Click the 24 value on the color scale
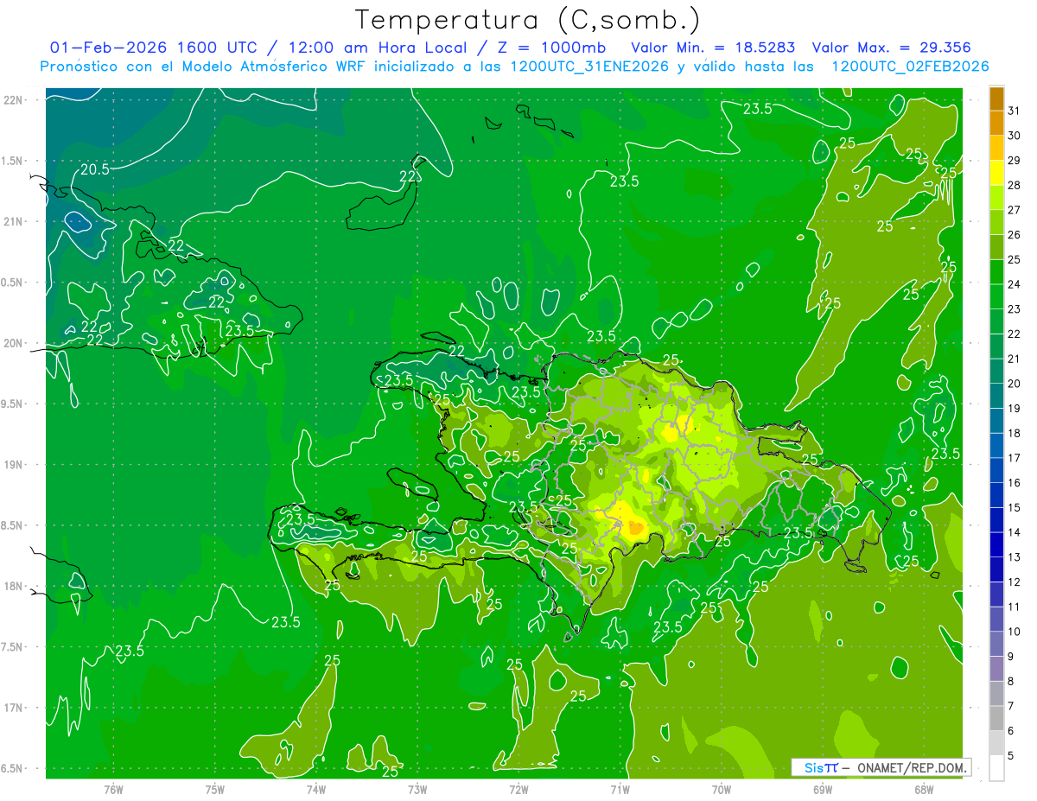This screenshot has width=1037, height=801. 1014,284
